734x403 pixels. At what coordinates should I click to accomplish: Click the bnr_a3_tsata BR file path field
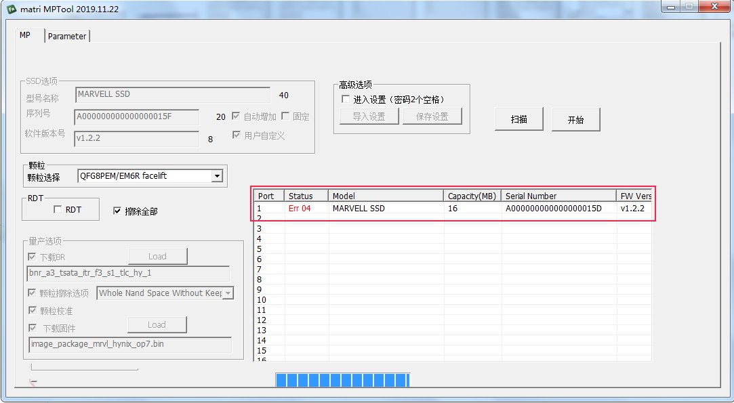129,274
